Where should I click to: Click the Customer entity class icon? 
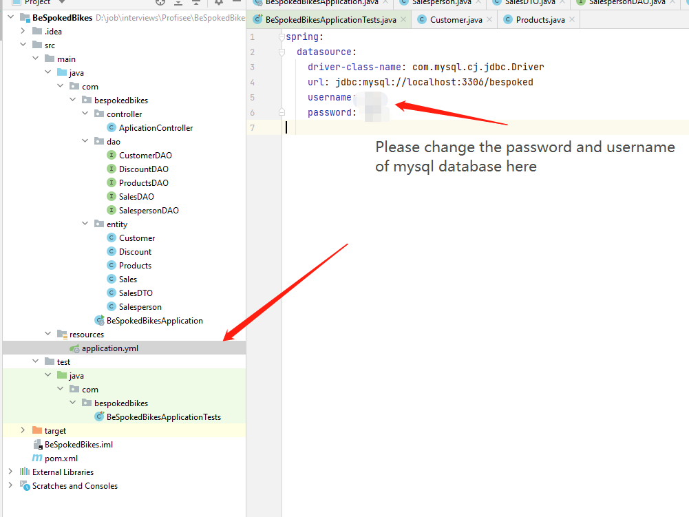pos(112,238)
